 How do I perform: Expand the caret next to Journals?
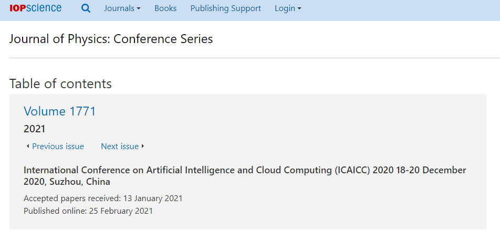(x=139, y=9)
